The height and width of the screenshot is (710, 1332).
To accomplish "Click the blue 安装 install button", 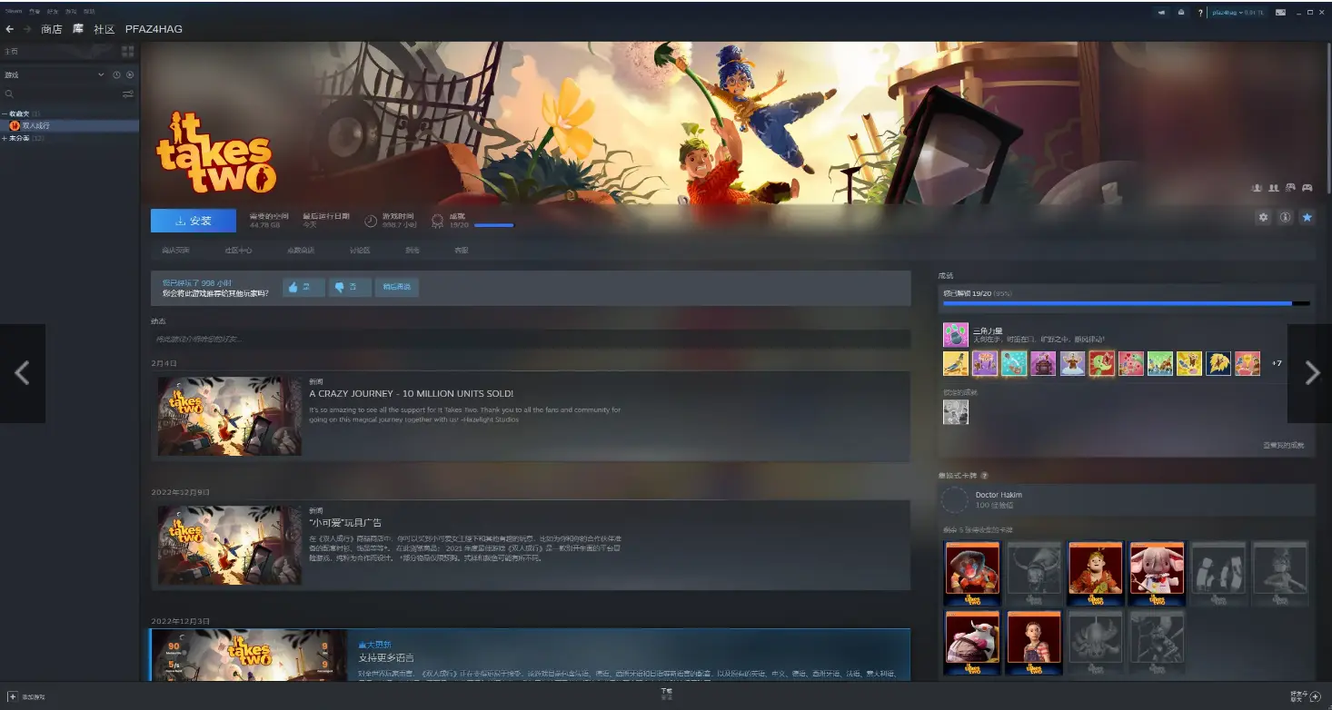I will pos(194,221).
